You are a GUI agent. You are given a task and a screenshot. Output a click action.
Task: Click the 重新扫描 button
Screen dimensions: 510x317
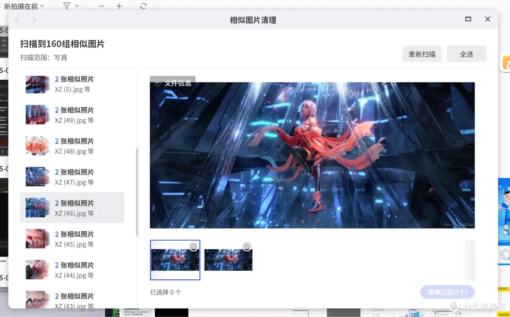(x=422, y=54)
